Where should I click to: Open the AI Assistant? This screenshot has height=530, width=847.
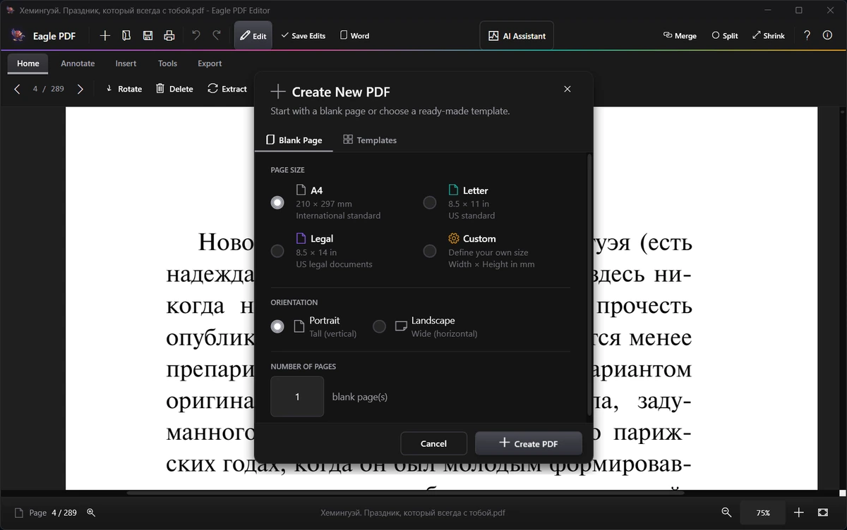click(517, 36)
